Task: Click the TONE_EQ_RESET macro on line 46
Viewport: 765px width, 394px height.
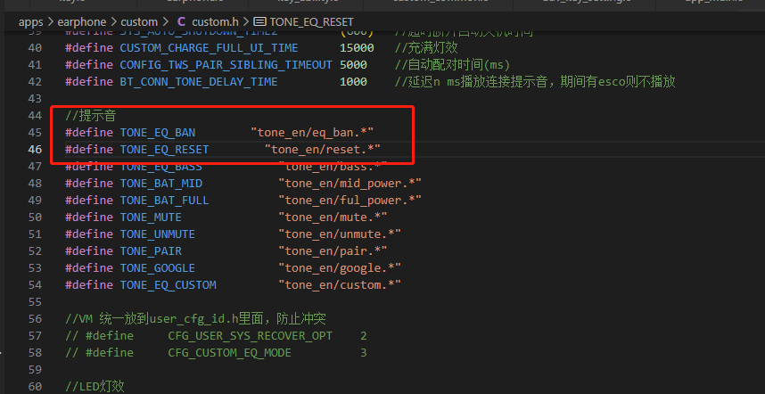Action: 164,149
